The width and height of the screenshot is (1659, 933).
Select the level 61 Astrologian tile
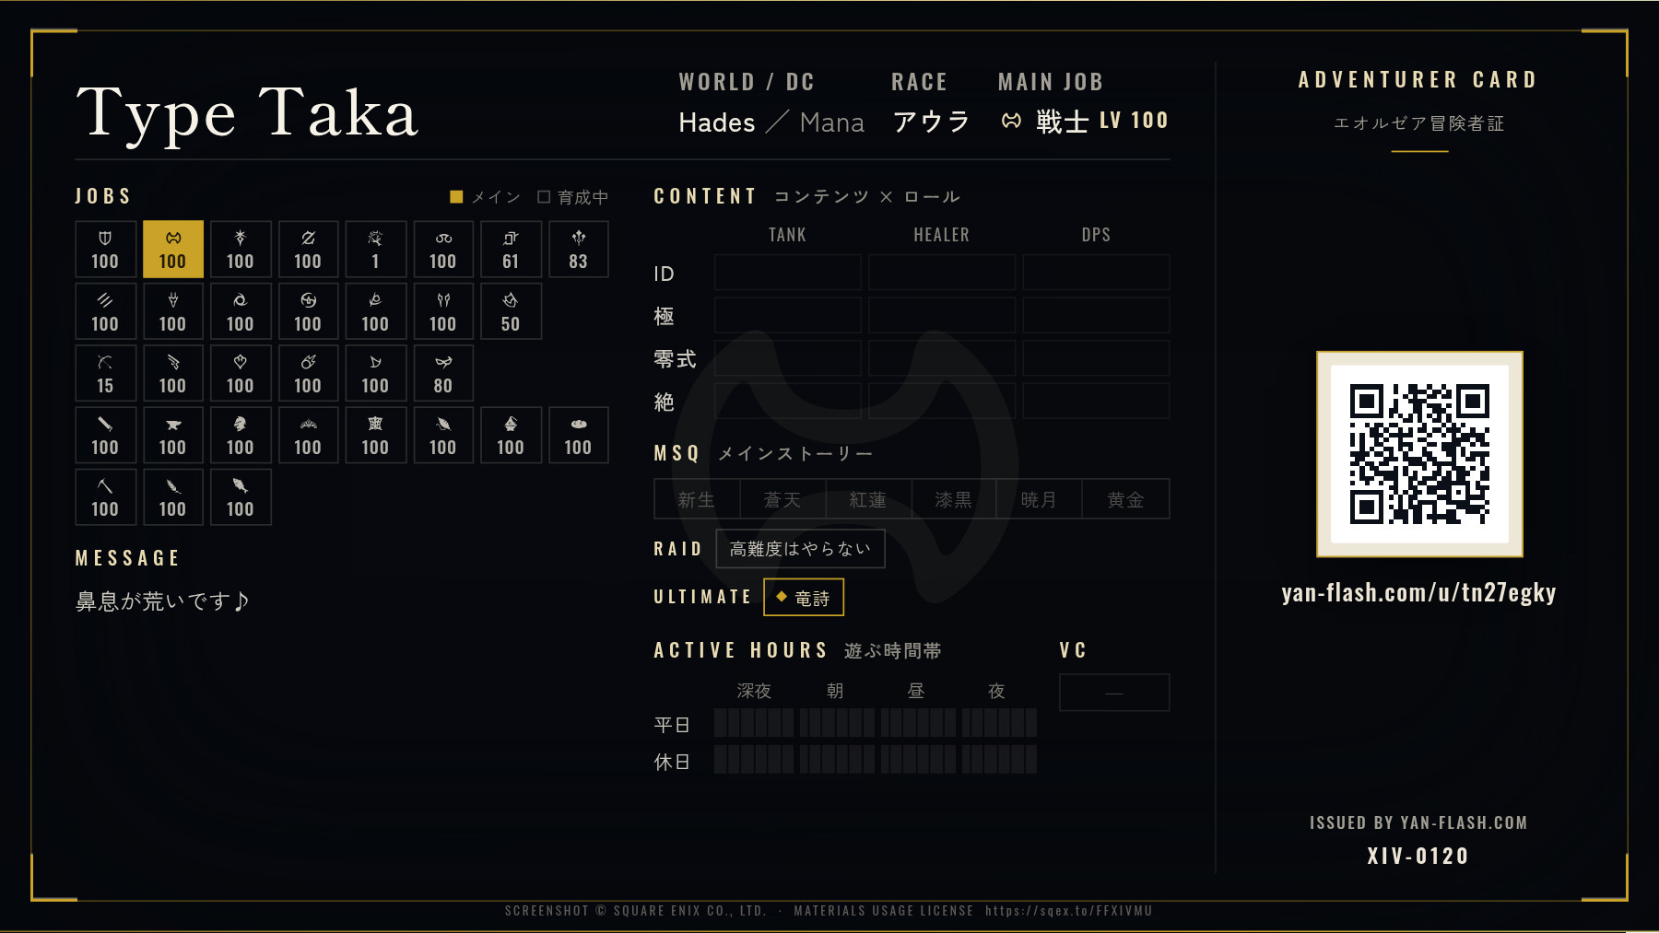(x=511, y=250)
